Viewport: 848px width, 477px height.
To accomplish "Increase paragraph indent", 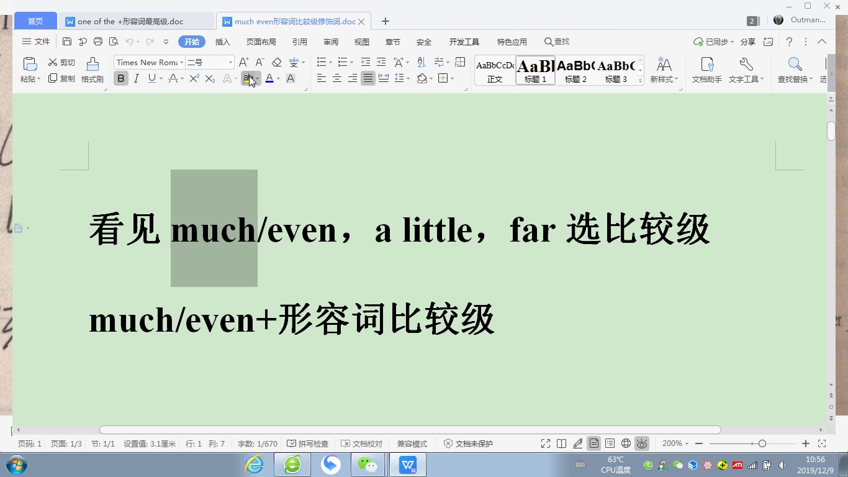I will point(381,62).
